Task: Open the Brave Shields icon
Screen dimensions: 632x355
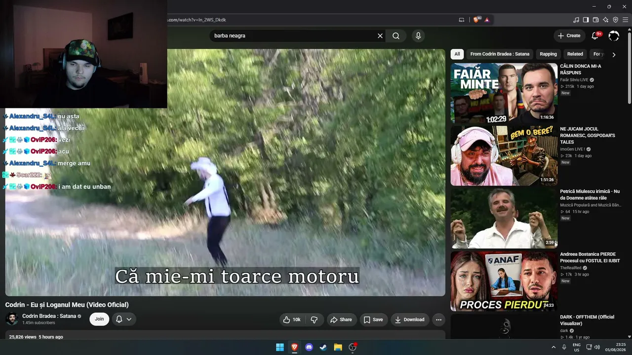Action: 476,20
